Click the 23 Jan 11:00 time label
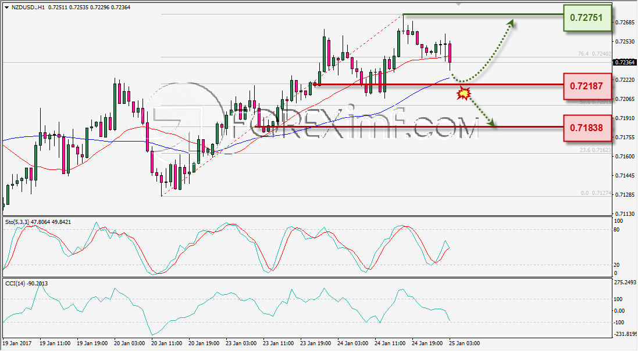638x351 pixels. pyautogui.click(x=279, y=343)
